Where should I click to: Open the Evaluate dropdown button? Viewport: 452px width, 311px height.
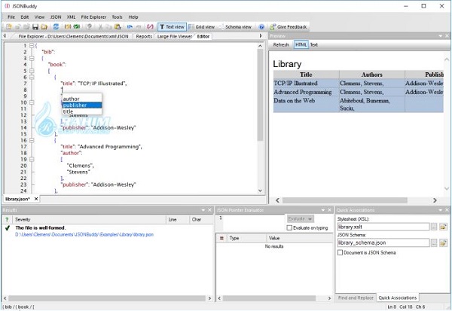[300, 218]
